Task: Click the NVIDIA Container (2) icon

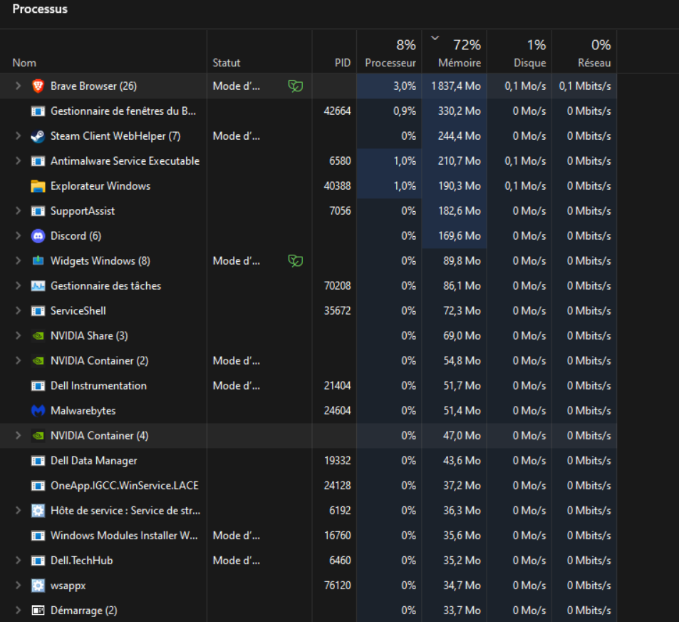Action: 38,361
